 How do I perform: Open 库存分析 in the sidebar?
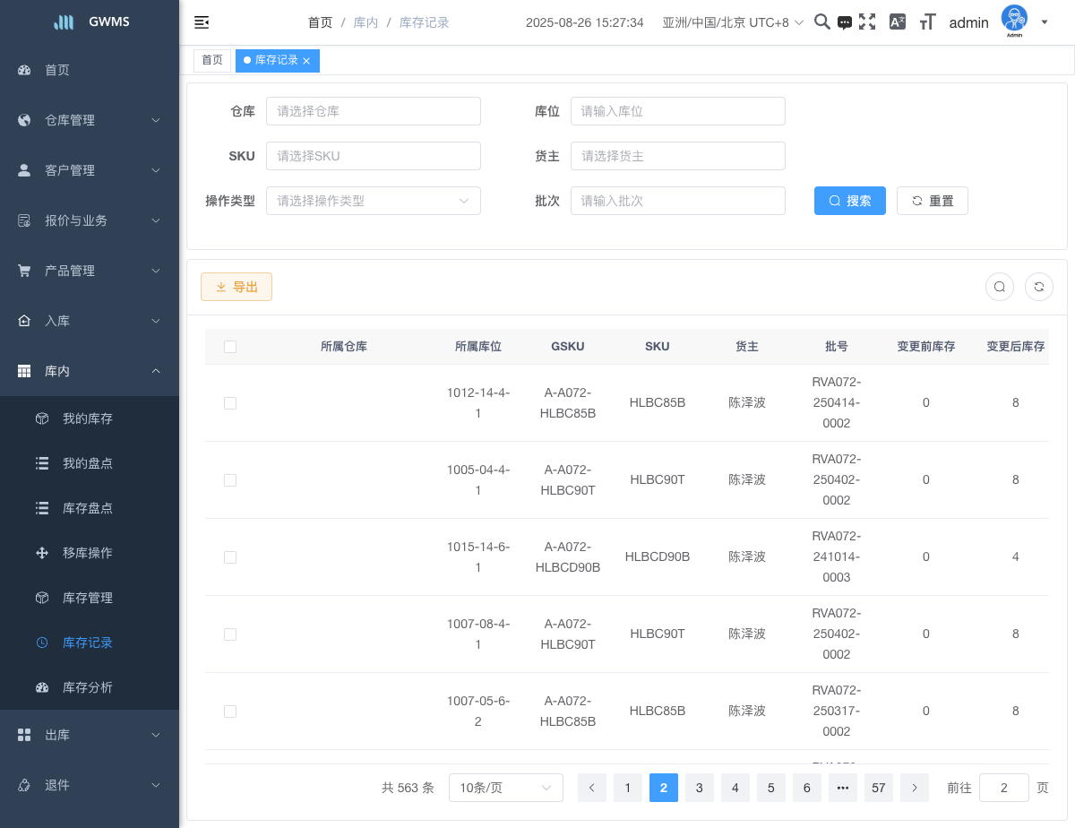[88, 687]
